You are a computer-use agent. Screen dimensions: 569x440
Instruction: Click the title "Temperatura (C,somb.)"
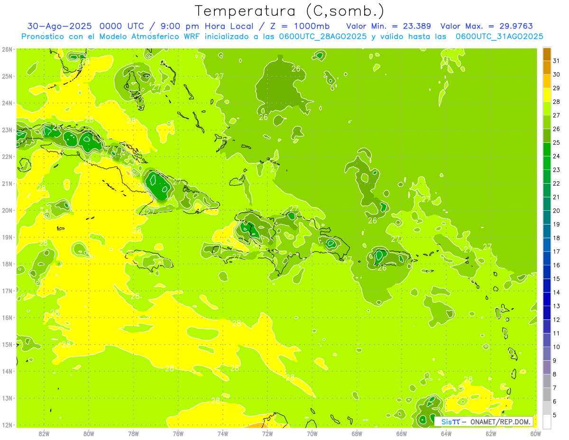pyautogui.click(x=290, y=11)
